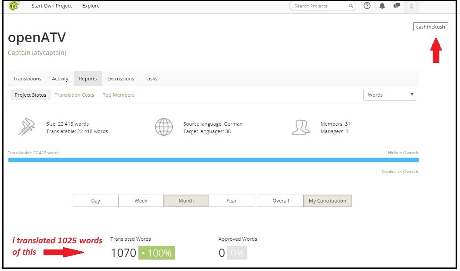Click the 0 approved words value
460x271 pixels.
pos(222,253)
